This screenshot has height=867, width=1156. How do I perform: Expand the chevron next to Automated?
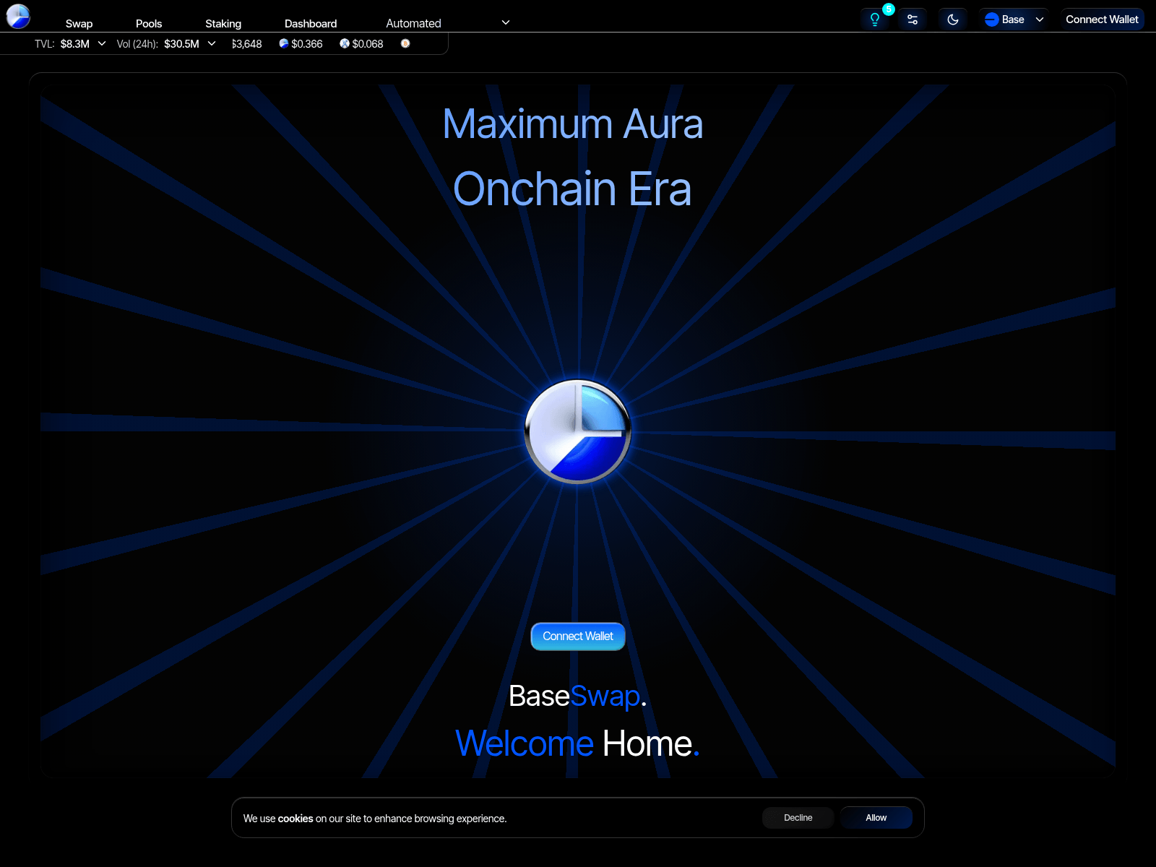pos(506,22)
